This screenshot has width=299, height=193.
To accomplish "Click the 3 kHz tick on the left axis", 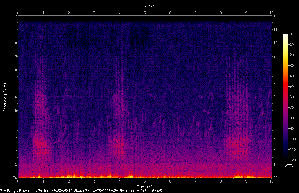I will (16, 137).
